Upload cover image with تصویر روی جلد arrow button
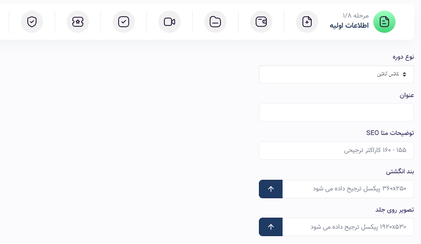Image resolution: width=421 pixels, height=244 pixels. pyautogui.click(x=270, y=227)
